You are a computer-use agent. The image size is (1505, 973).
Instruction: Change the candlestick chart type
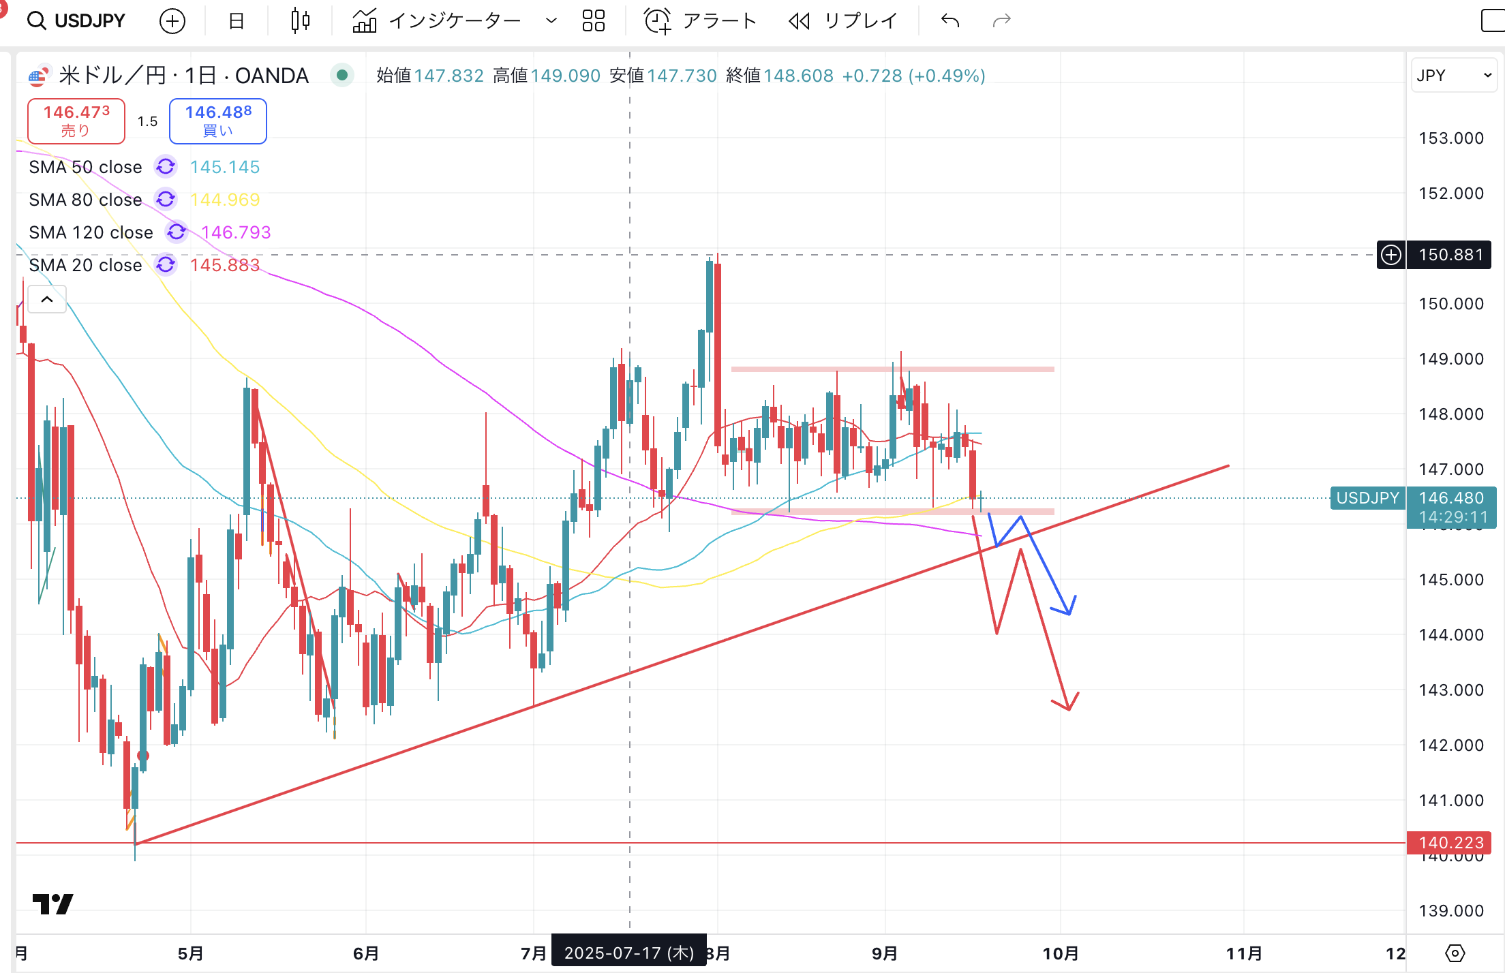pyautogui.click(x=300, y=21)
